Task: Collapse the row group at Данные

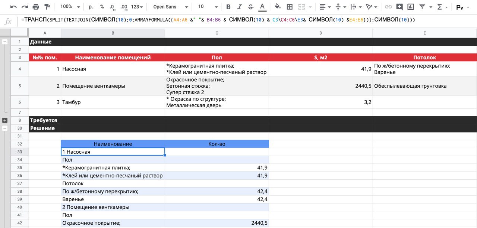Action: tap(5, 42)
